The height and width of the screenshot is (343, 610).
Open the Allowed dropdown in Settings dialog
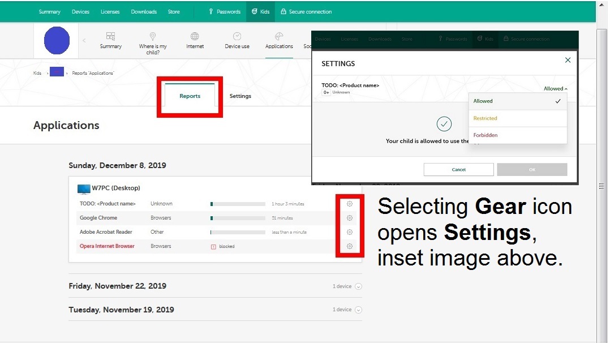pos(556,89)
